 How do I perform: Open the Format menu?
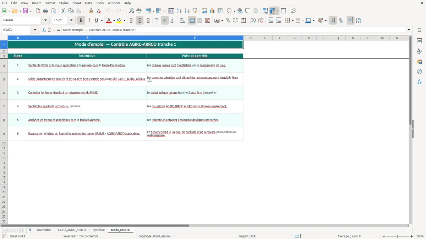click(x=50, y=3)
